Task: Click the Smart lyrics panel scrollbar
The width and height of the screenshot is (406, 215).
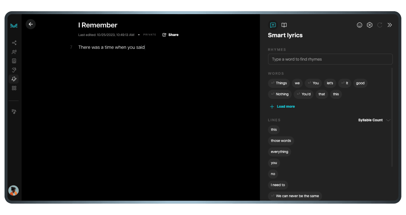Action: pyautogui.click(x=392, y=117)
